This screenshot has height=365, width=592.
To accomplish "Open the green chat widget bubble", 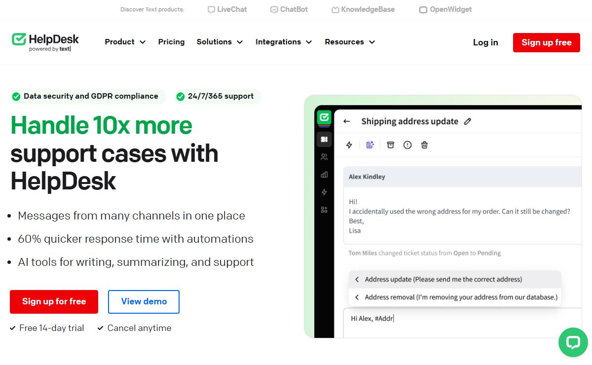I will (x=573, y=342).
